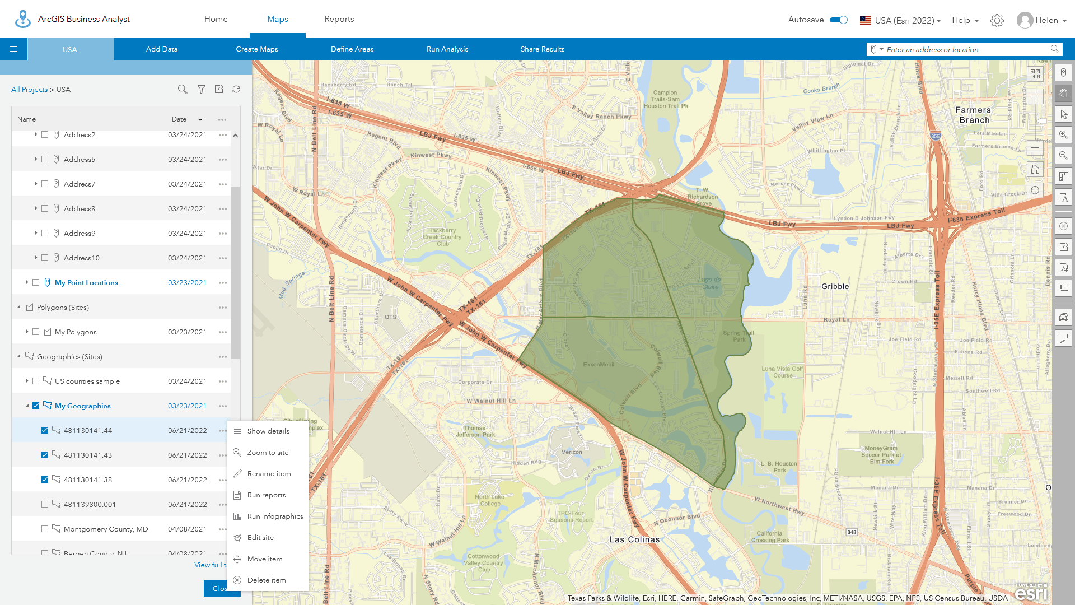Activate the pin location tool

(x=1063, y=72)
